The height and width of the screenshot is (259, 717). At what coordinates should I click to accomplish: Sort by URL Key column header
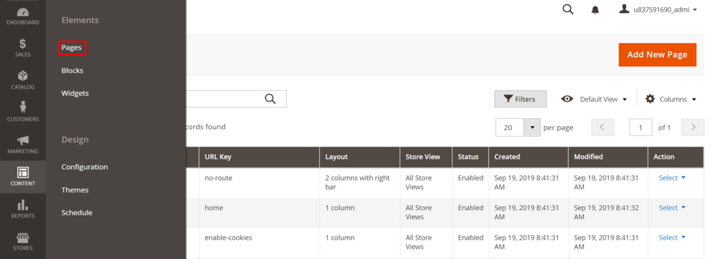[x=259, y=157]
